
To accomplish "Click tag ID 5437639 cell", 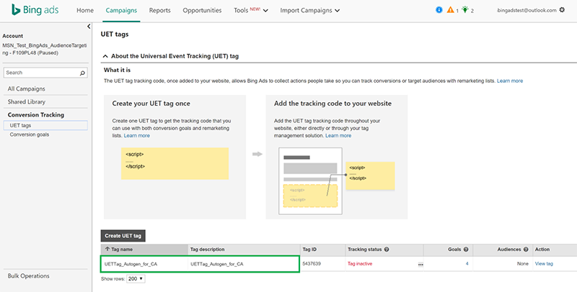I will (312, 264).
